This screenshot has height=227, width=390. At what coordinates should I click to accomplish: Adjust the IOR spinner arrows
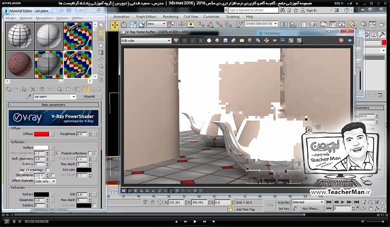[90, 194]
